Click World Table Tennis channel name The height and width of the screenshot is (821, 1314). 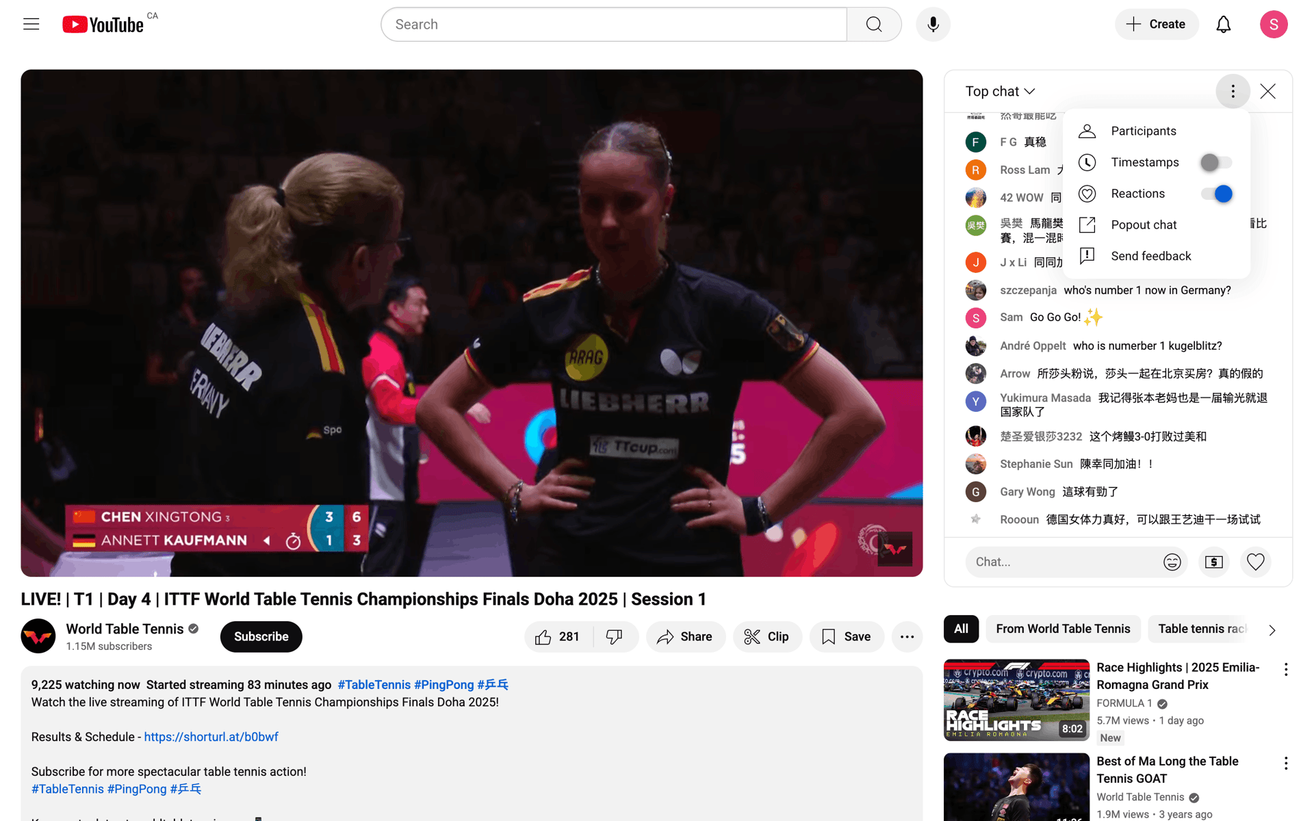pos(125,629)
